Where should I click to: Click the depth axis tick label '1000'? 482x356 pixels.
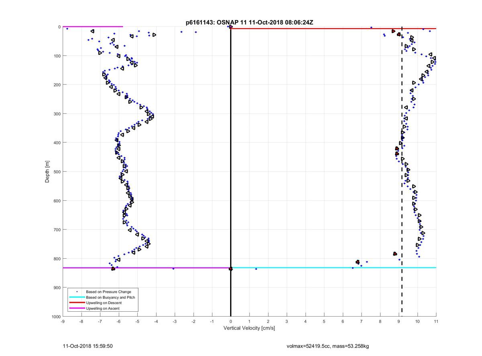pos(56,317)
